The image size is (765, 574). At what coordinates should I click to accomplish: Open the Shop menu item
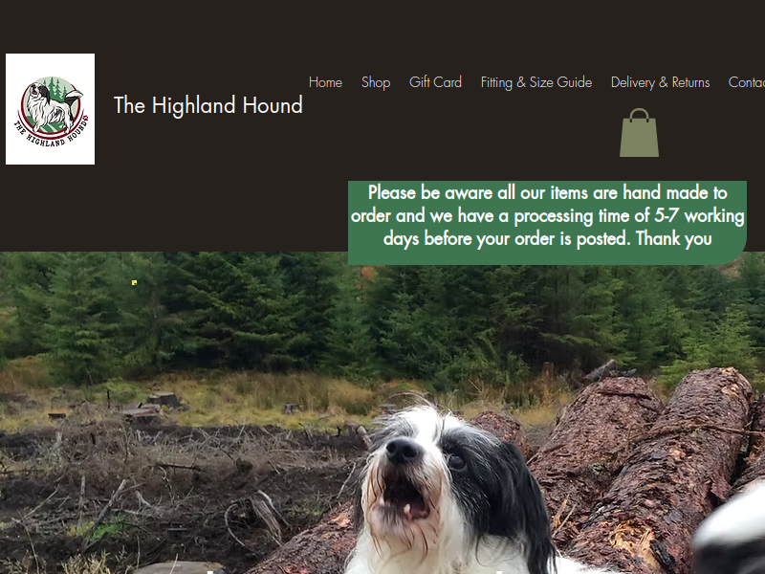pyautogui.click(x=376, y=82)
